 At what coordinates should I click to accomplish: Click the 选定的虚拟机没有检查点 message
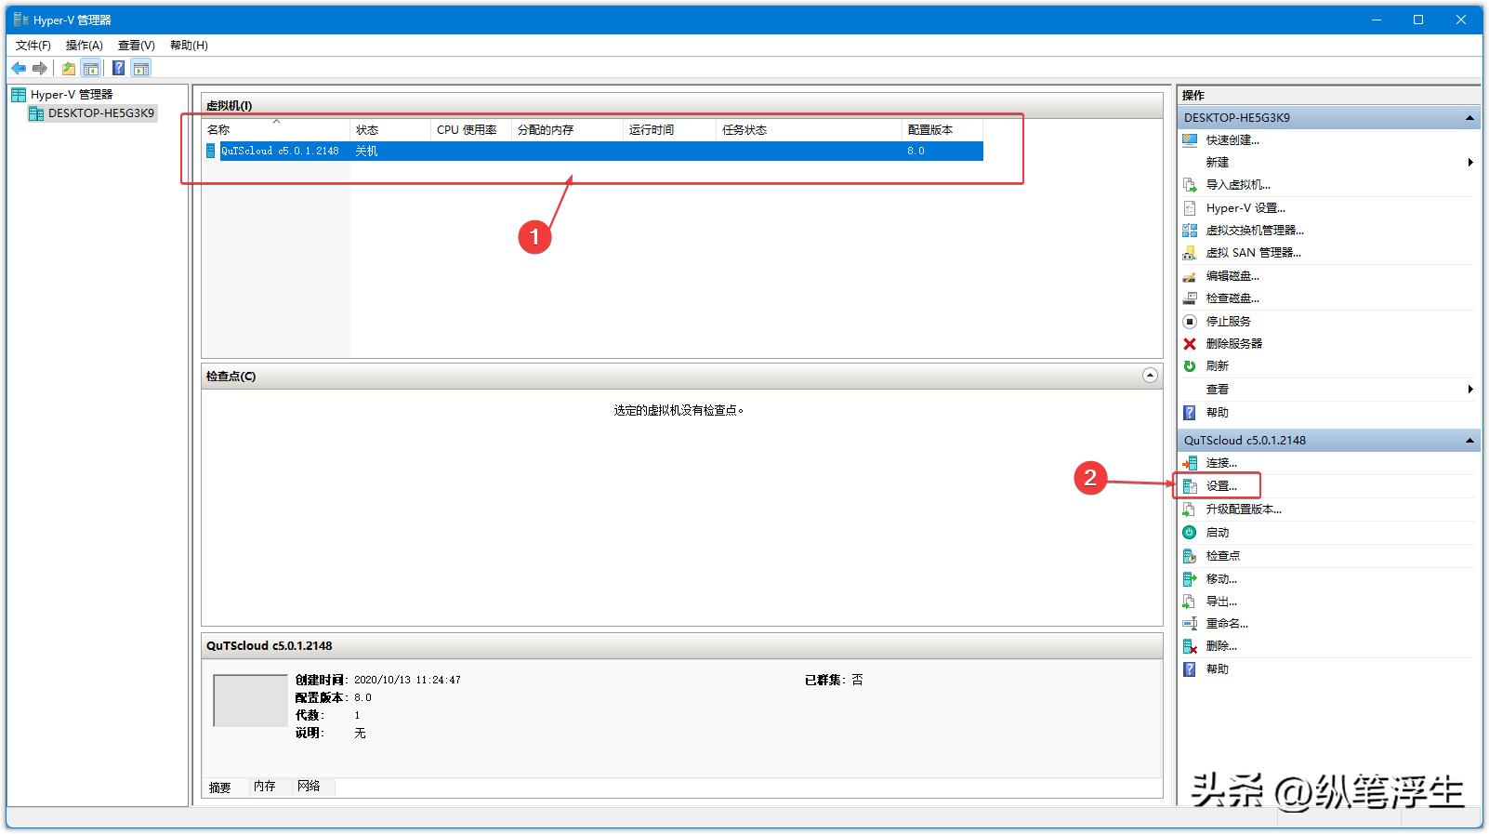(679, 410)
